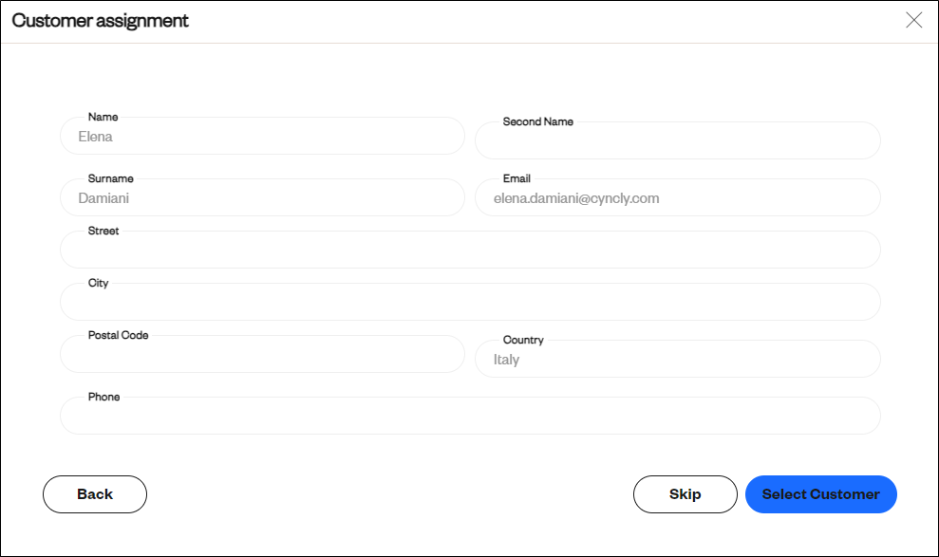The width and height of the screenshot is (939, 557).
Task: Click the 'Second Name' floating label text
Action: click(537, 121)
